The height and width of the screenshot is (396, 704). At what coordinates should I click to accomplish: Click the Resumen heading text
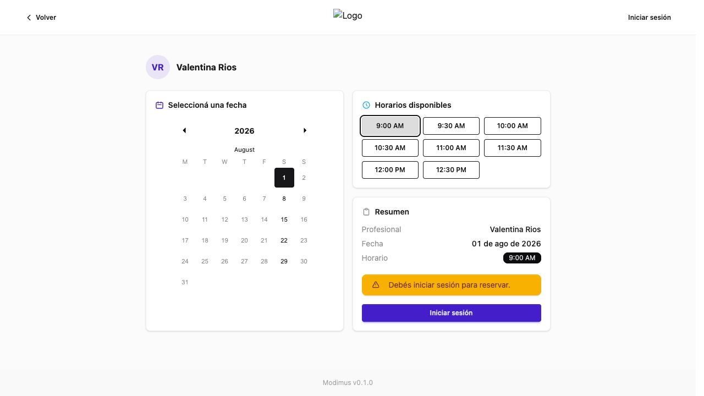[x=392, y=212]
